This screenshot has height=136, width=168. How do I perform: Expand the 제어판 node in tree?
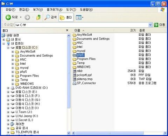click(x=8, y=124)
